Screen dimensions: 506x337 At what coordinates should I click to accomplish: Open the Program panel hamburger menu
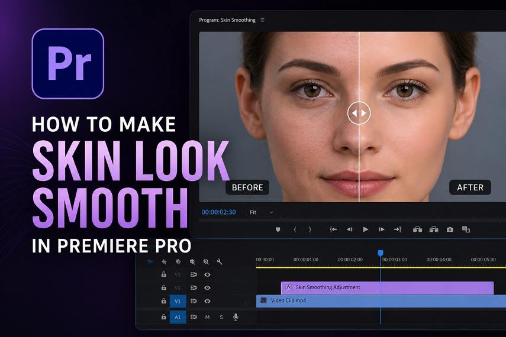(x=262, y=20)
